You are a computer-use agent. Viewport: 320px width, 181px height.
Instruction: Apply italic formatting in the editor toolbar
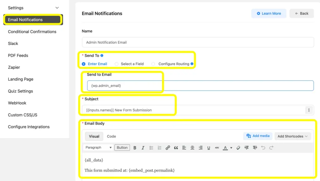[x=143, y=147]
